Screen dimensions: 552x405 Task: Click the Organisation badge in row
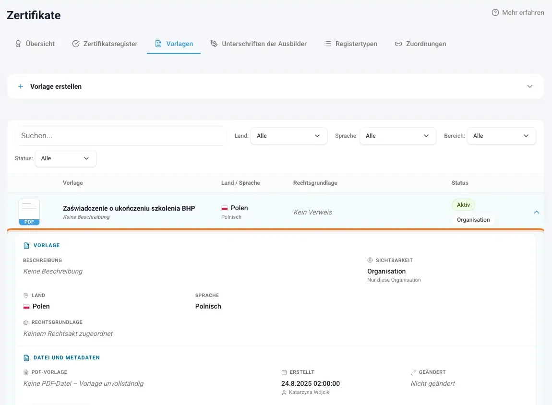tap(473, 220)
